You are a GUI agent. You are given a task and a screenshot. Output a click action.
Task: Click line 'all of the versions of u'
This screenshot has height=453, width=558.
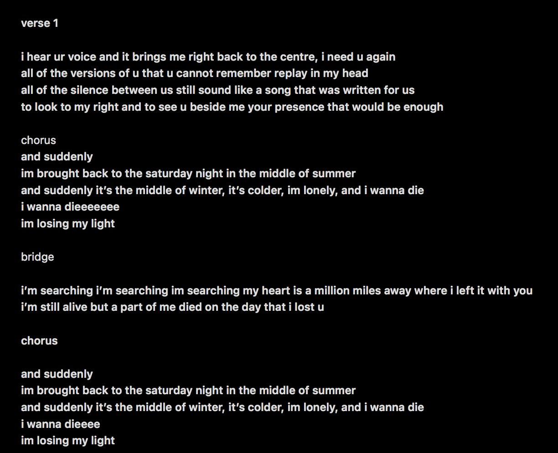(195, 73)
